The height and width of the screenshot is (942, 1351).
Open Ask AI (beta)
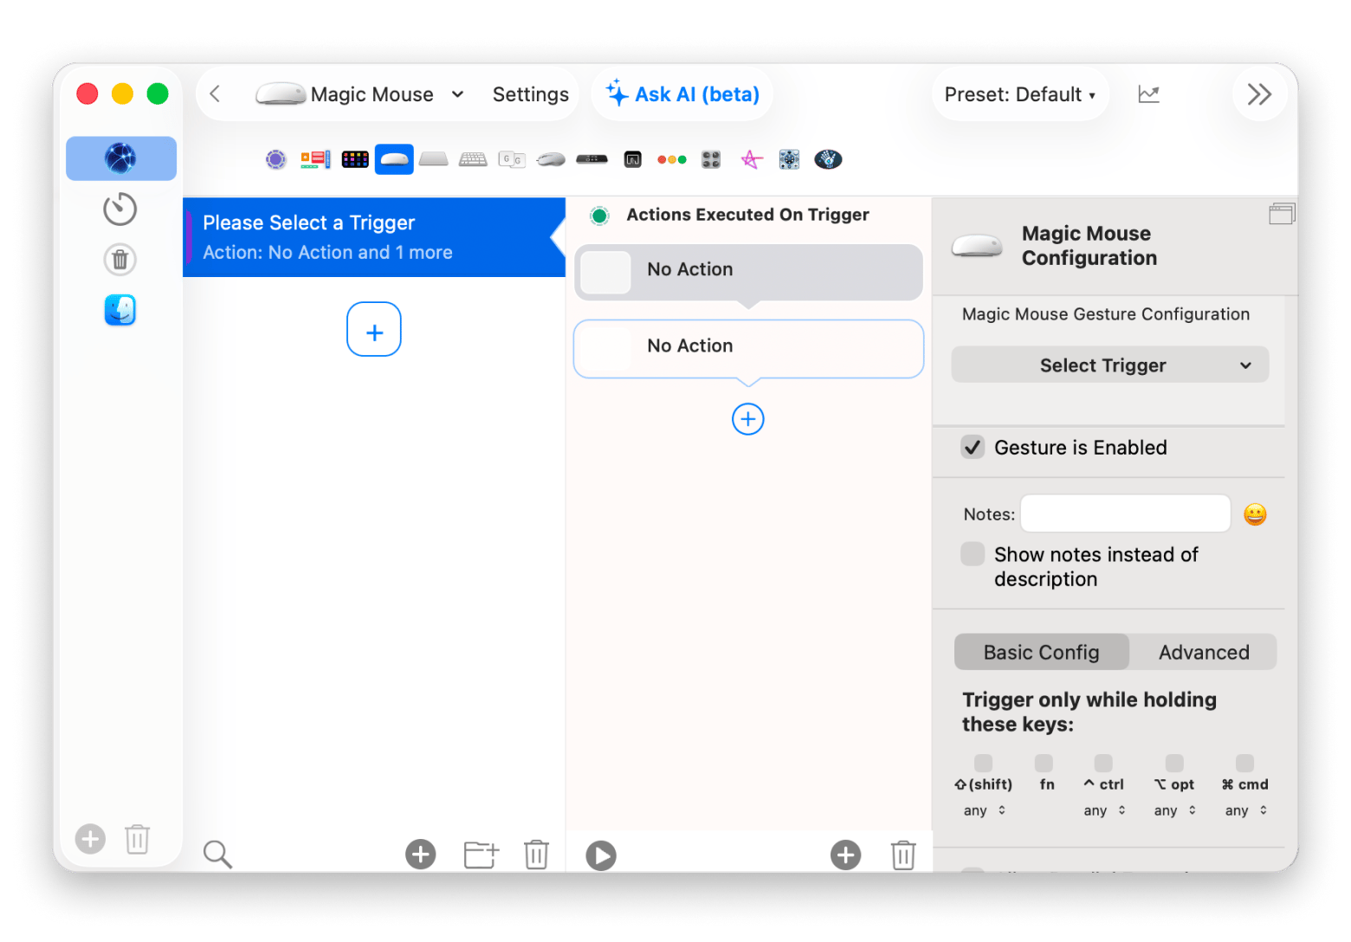(x=682, y=94)
